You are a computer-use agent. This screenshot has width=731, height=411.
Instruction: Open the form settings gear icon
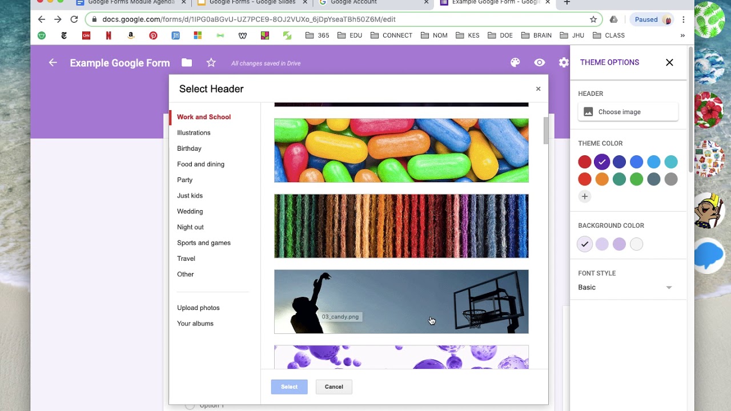564,63
